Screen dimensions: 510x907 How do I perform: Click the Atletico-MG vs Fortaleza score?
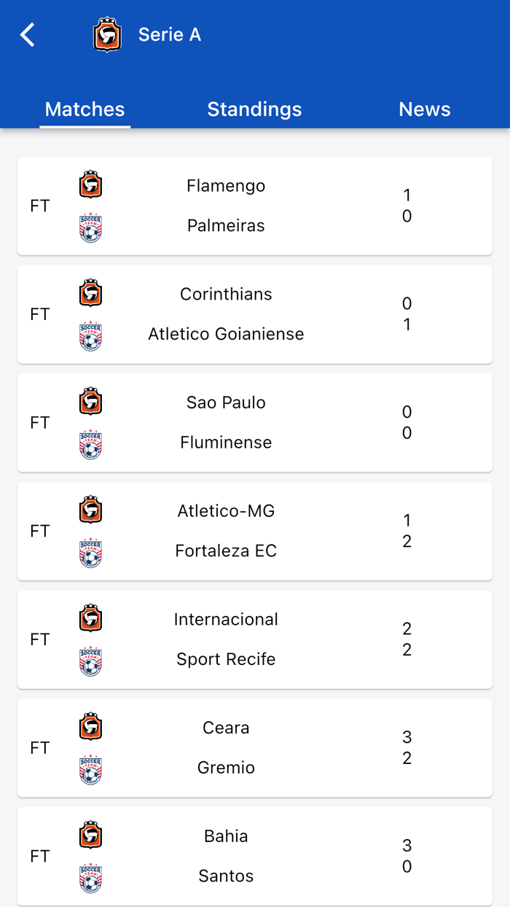click(x=407, y=531)
